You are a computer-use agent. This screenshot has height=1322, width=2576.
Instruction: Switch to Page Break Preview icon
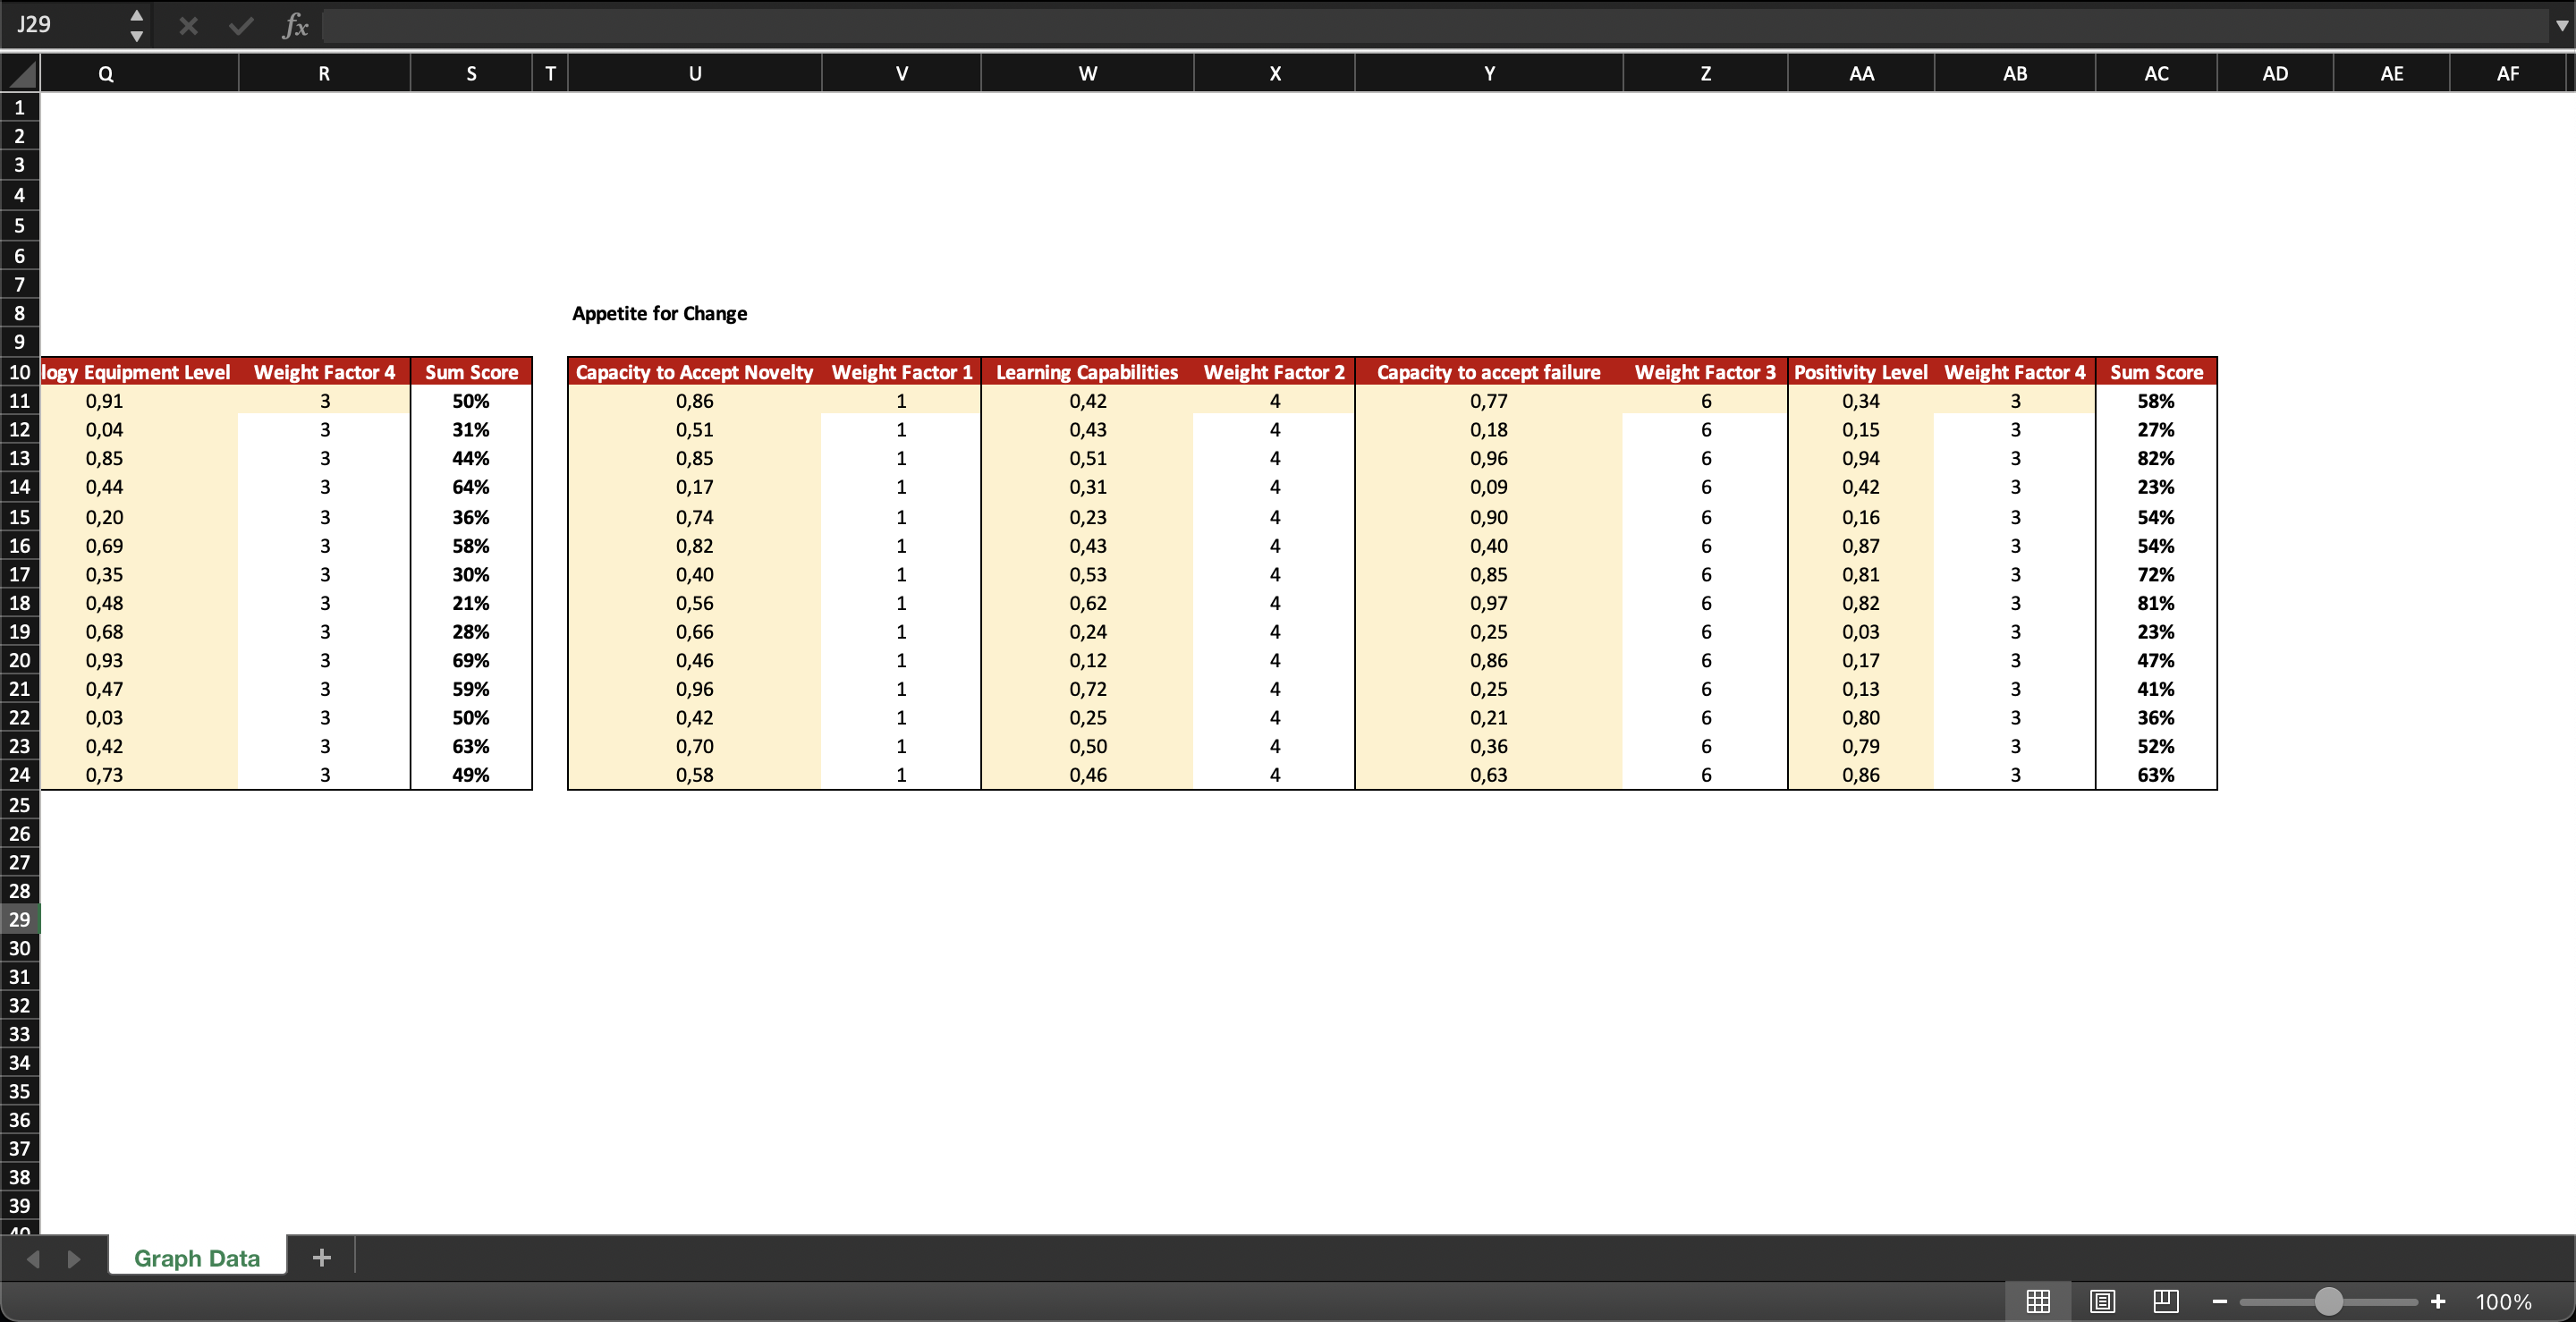[x=2166, y=1301]
